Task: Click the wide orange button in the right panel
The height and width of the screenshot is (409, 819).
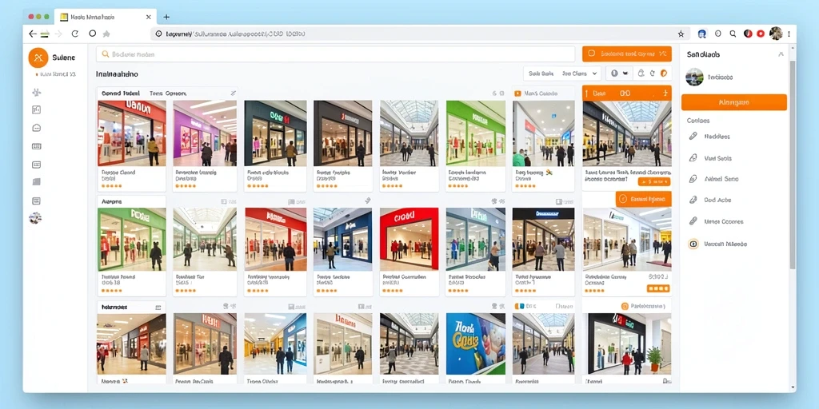Action: 734,102
